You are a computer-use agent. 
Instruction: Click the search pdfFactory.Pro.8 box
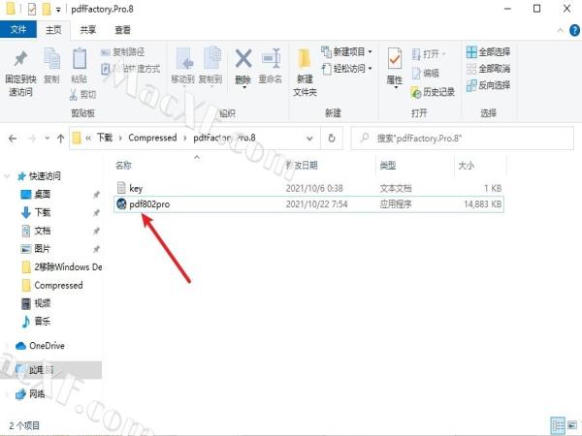(462, 139)
